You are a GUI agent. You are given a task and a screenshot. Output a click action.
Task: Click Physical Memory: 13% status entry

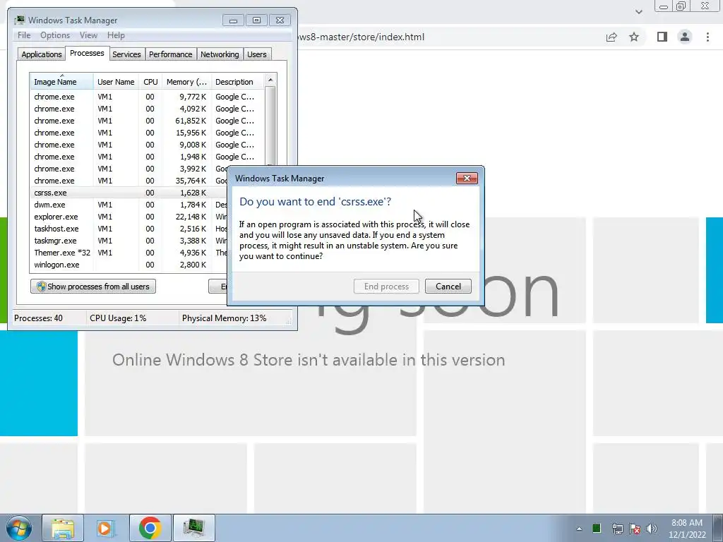click(224, 318)
